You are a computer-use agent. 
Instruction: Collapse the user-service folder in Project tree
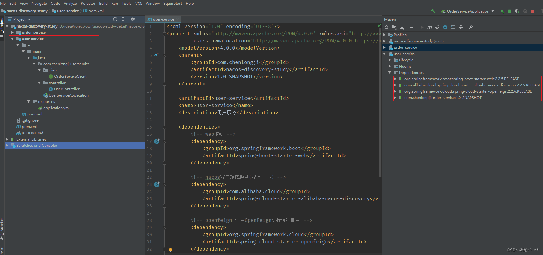(12, 39)
